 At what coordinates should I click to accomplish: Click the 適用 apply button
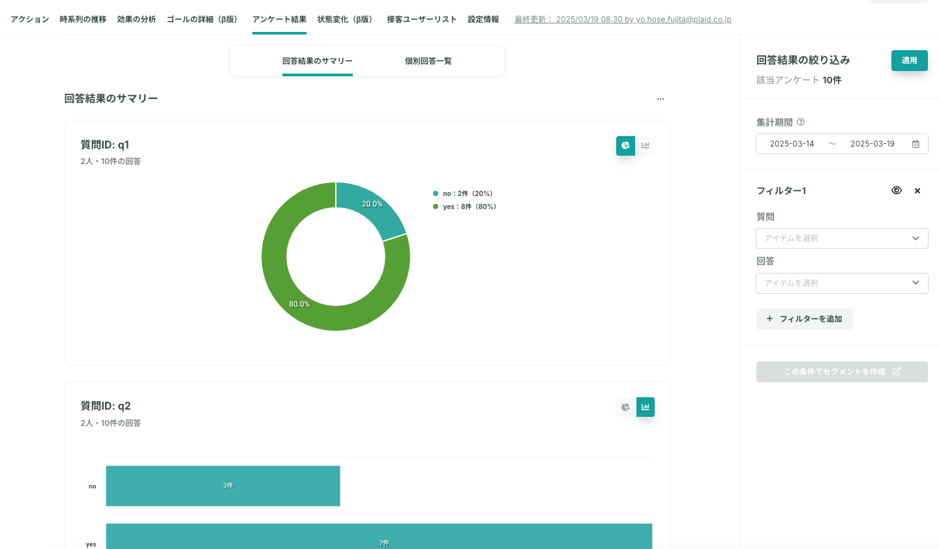[x=910, y=61]
